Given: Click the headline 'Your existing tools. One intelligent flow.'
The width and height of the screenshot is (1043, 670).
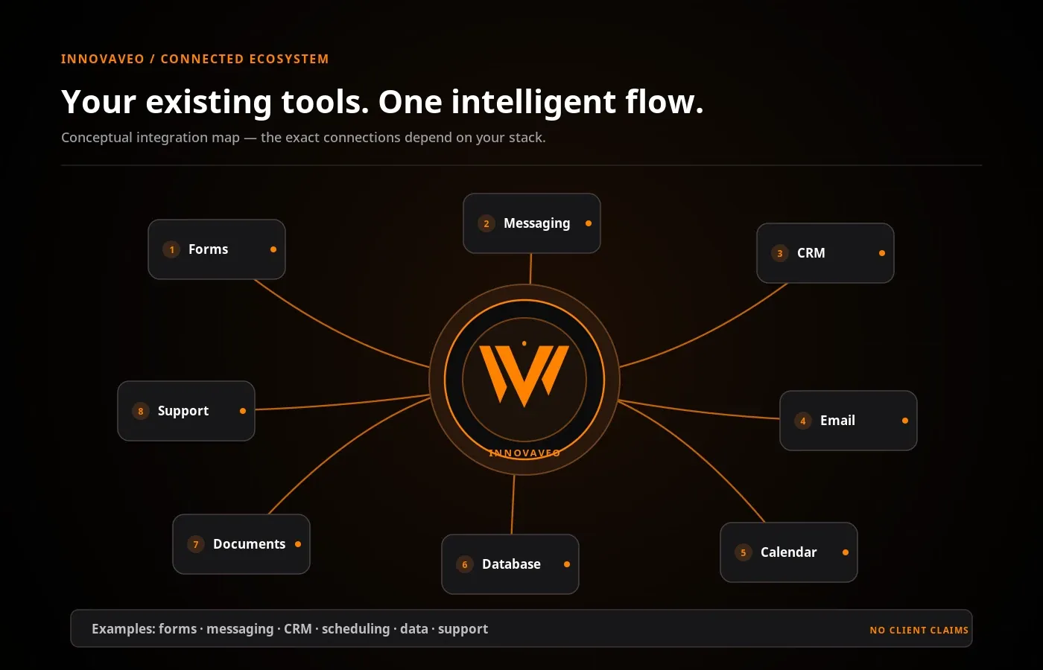Looking at the screenshot, I should pyautogui.click(x=382, y=102).
